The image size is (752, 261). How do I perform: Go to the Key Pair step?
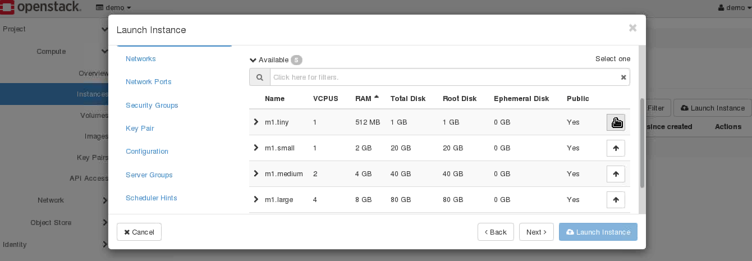click(140, 129)
